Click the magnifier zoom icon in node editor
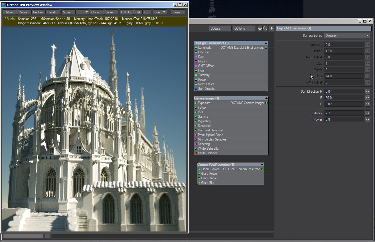 pos(265,29)
